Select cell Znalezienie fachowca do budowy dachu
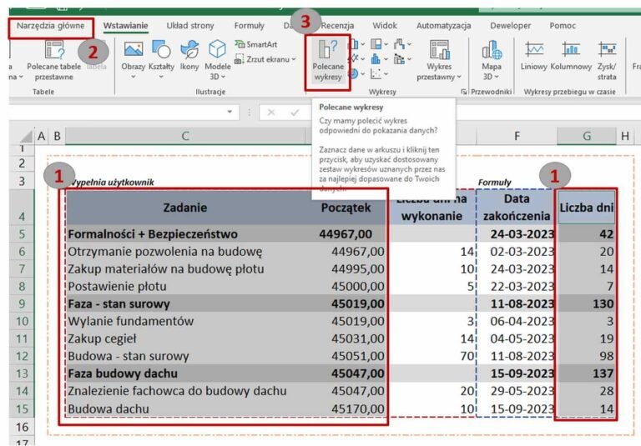This screenshot has height=446, width=641. 185,391
